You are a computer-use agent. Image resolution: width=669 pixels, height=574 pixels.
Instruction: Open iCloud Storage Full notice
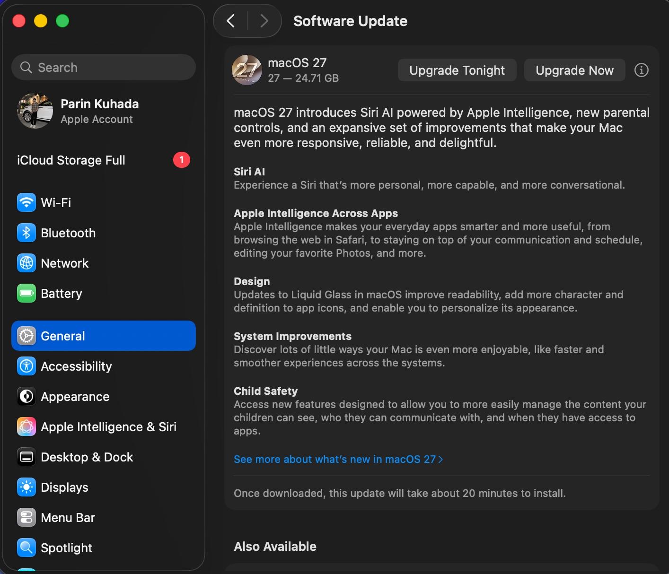(104, 160)
